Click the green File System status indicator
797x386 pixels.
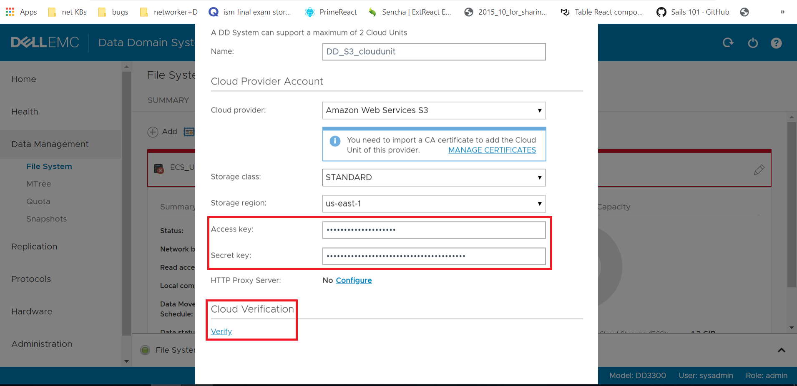pyautogui.click(x=145, y=350)
